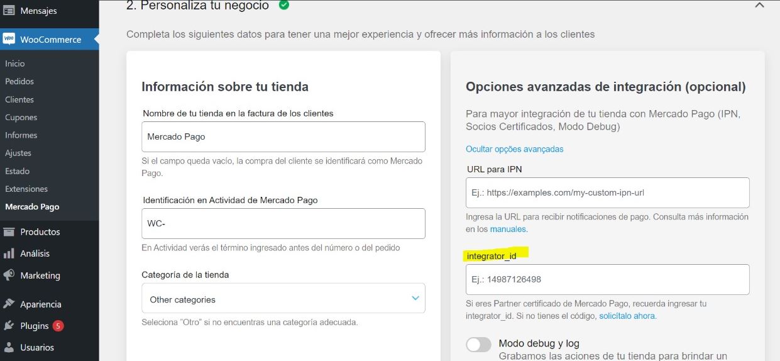The width and height of the screenshot is (780, 361).
Task: Click the store name invoice input field
Action: pos(283,136)
